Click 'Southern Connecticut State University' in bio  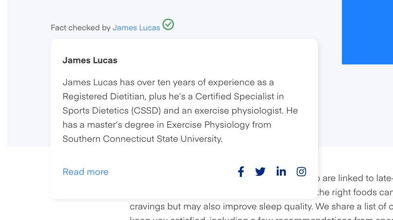pyautogui.click(x=142, y=139)
